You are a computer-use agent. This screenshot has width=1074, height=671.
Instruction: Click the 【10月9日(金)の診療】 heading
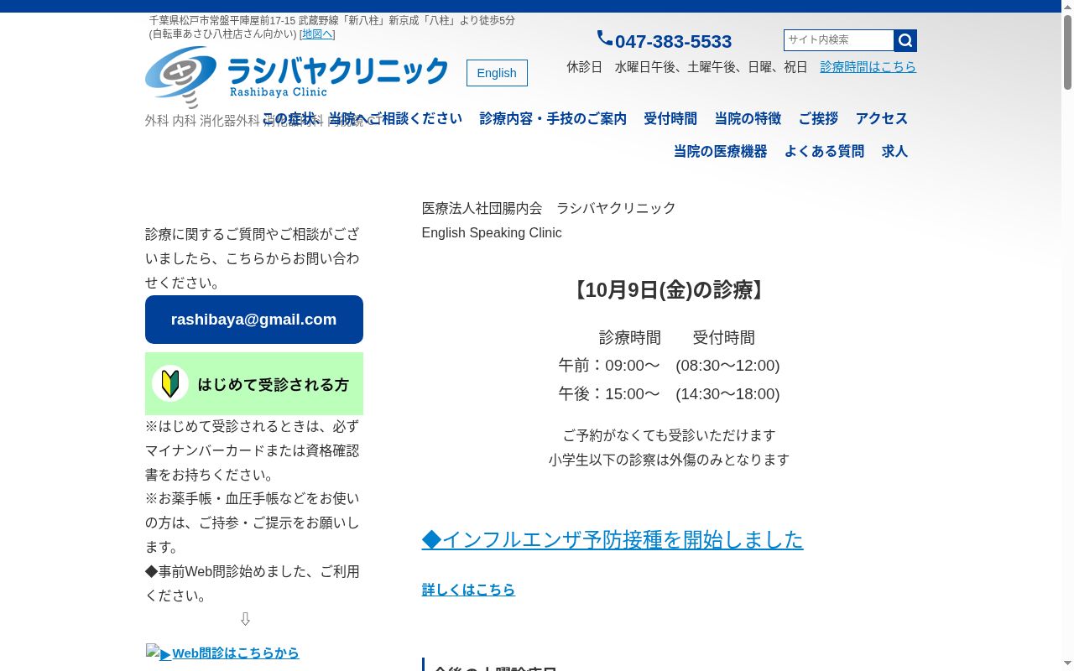tap(670, 290)
